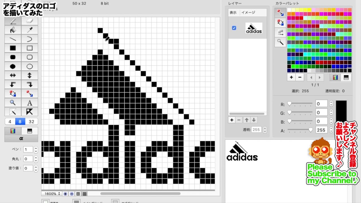This screenshot has height=203, width=361.
Task: Toggle the main grid icon below canvas
Action: pos(78,194)
